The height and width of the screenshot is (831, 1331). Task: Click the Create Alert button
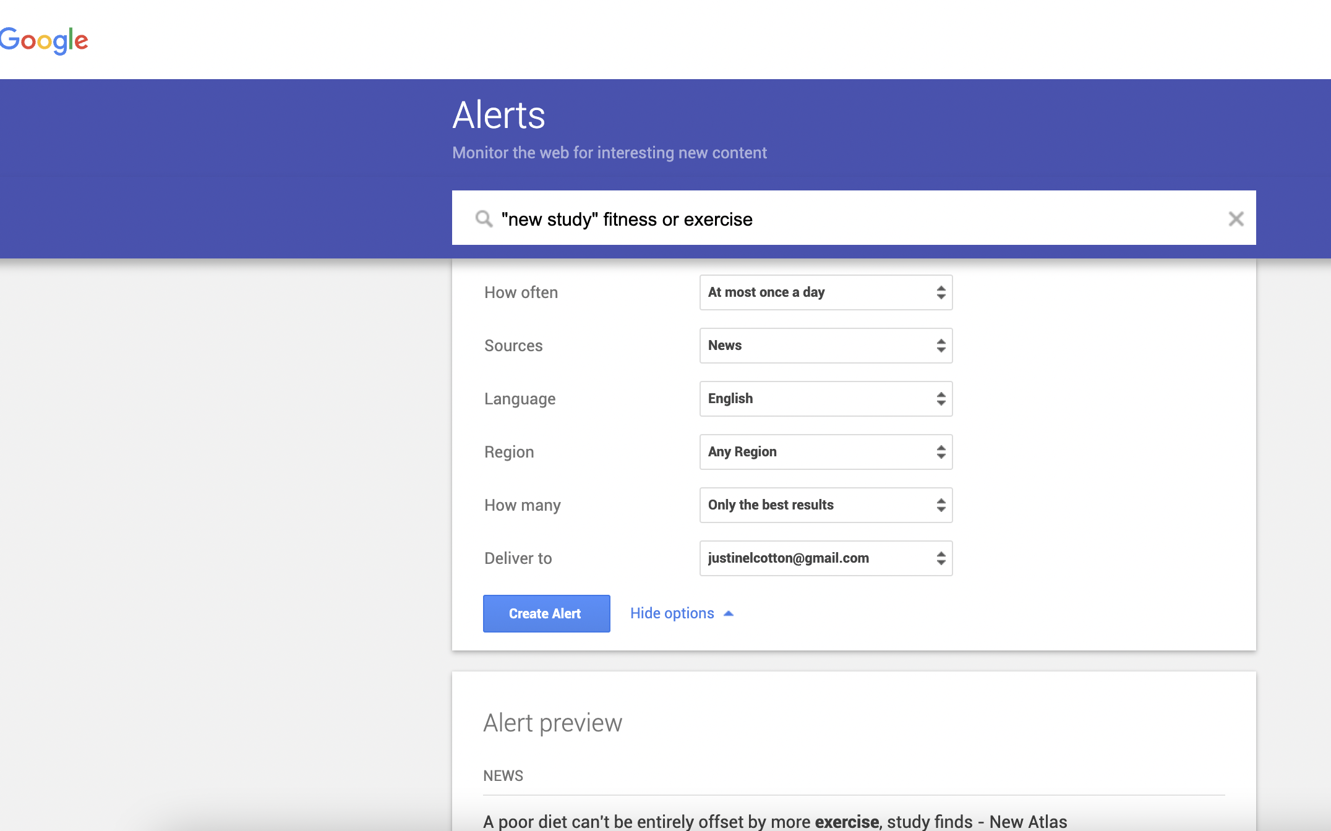click(546, 613)
